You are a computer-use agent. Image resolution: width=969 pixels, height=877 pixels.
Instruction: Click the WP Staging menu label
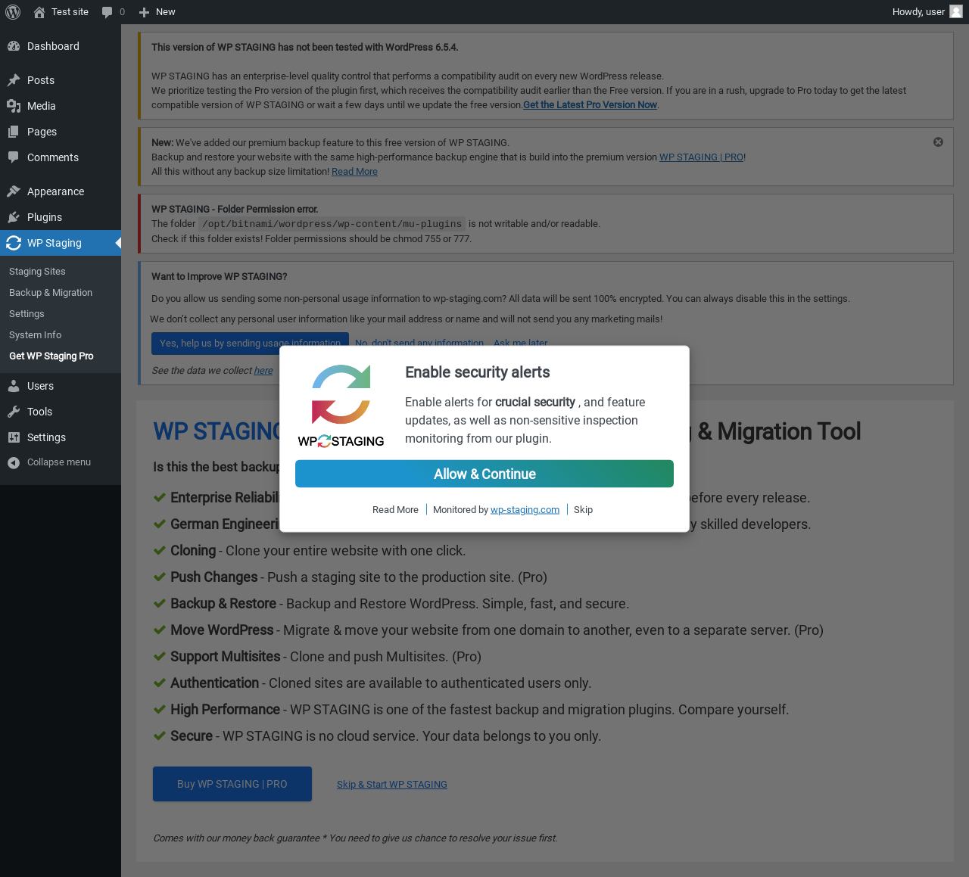(x=55, y=243)
